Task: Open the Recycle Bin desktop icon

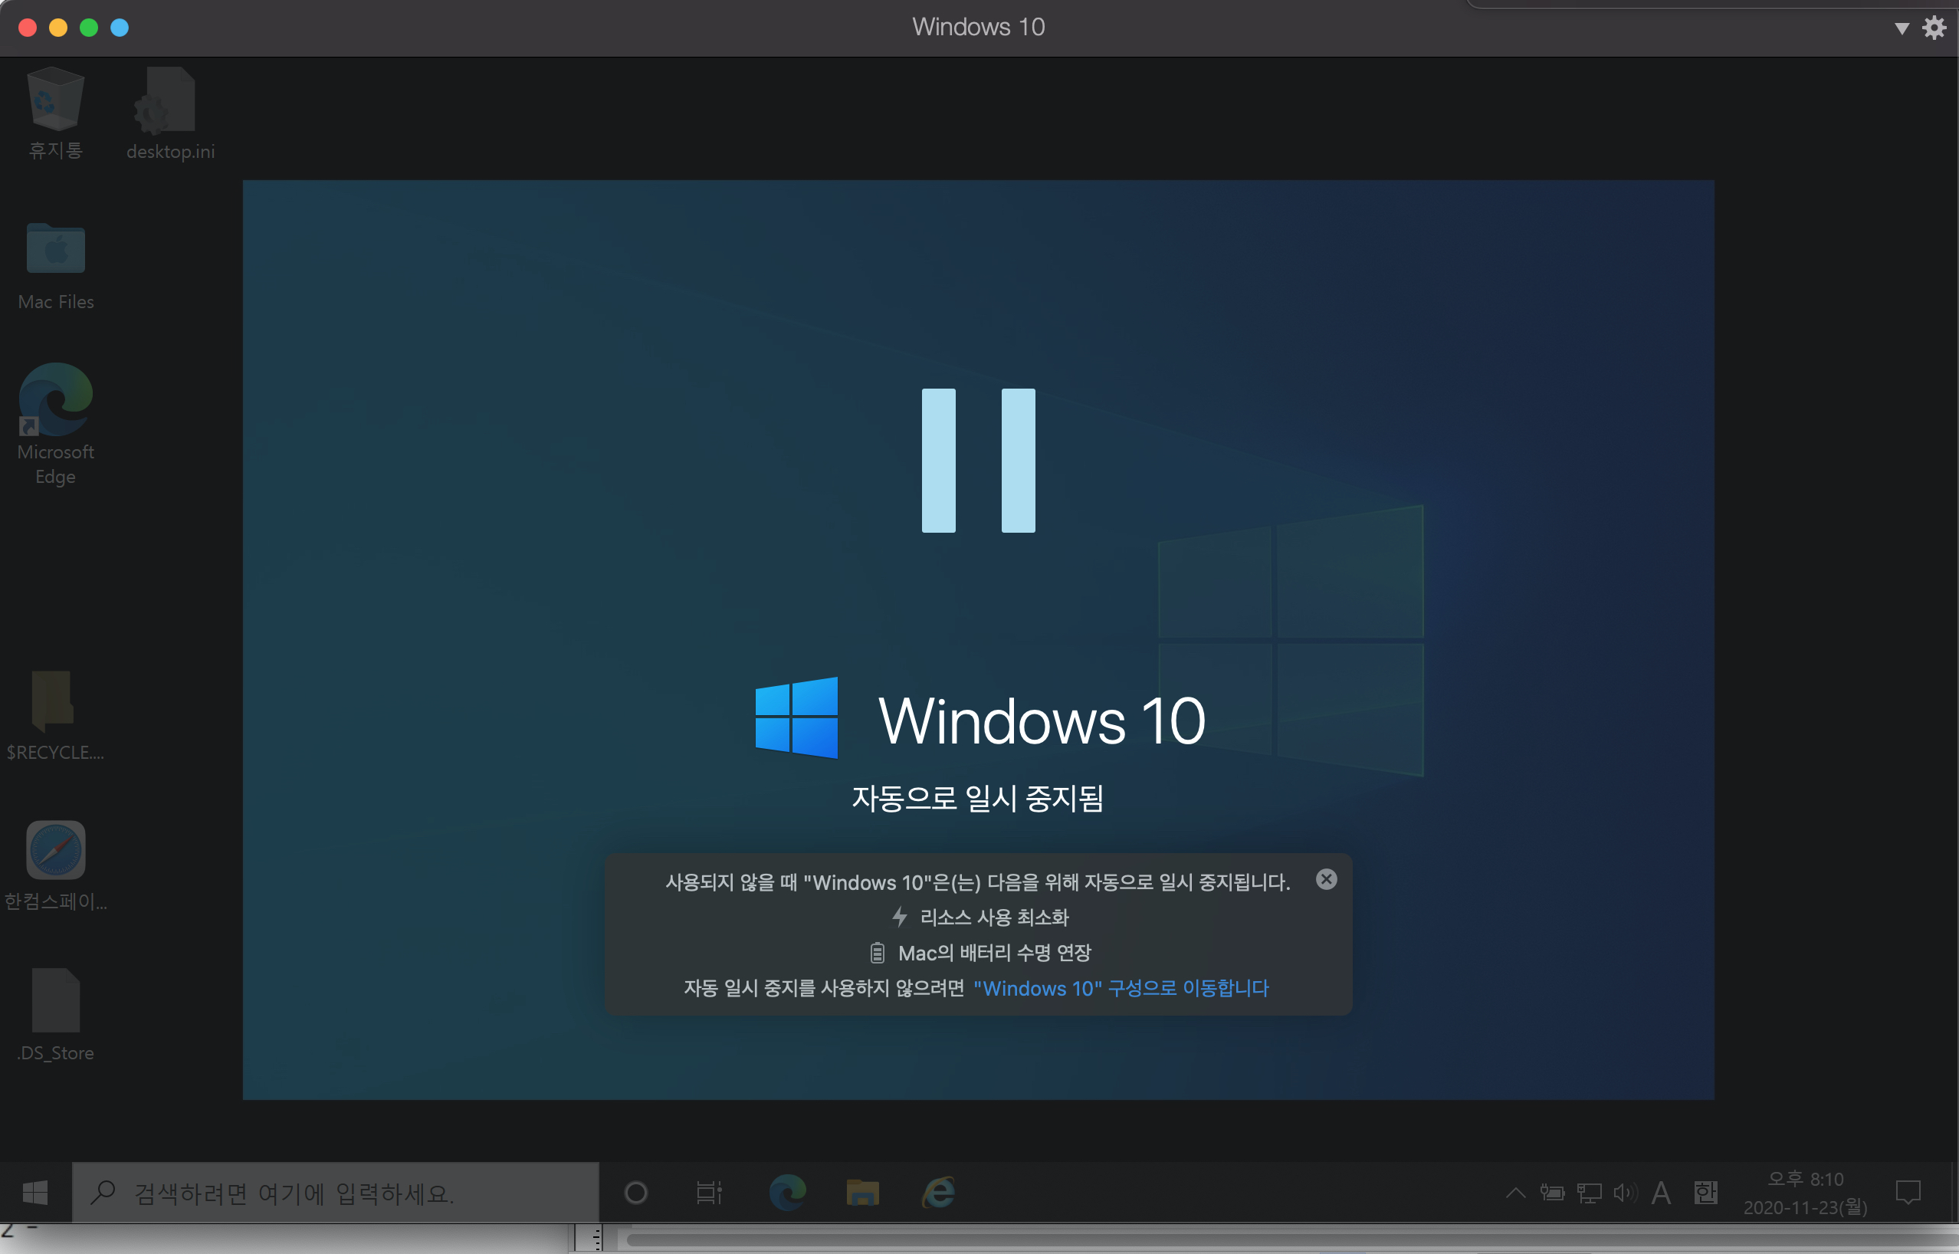Action: coord(55,102)
